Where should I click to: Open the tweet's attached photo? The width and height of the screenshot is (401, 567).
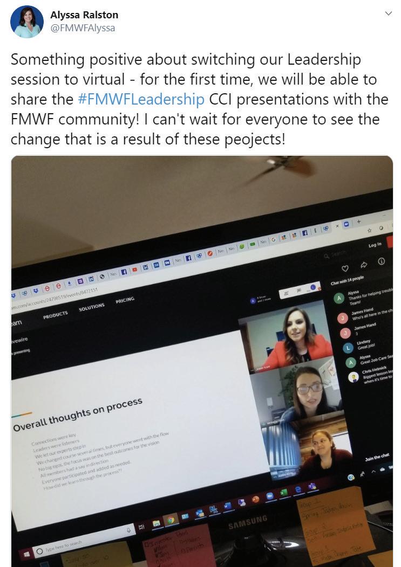click(202, 361)
